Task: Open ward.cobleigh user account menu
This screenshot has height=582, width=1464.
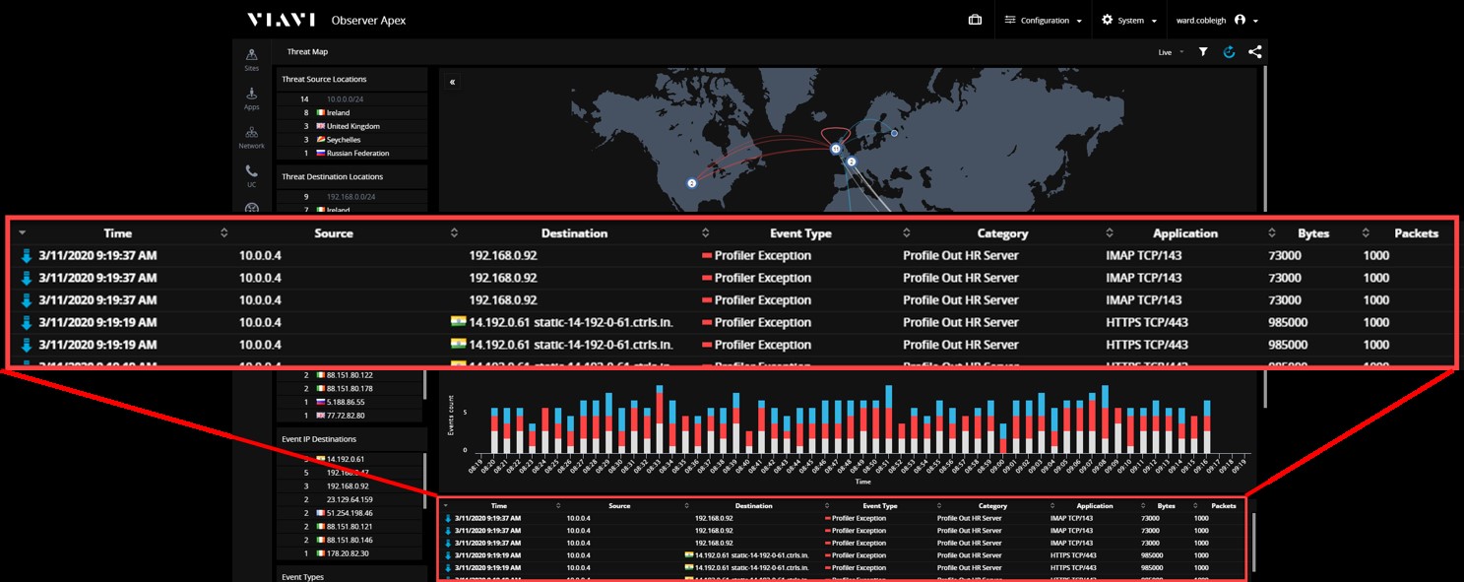Action: coord(1217,21)
